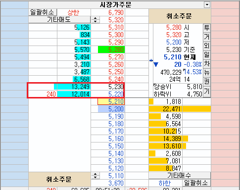Click the price cell 5,140
The width and height of the screenshot is (240, 190).
point(108,153)
